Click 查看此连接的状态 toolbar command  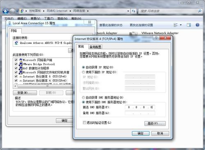[x=111, y=25]
